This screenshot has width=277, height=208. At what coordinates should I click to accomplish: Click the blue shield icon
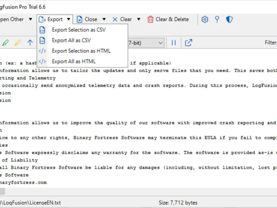pyautogui.click(x=229, y=19)
